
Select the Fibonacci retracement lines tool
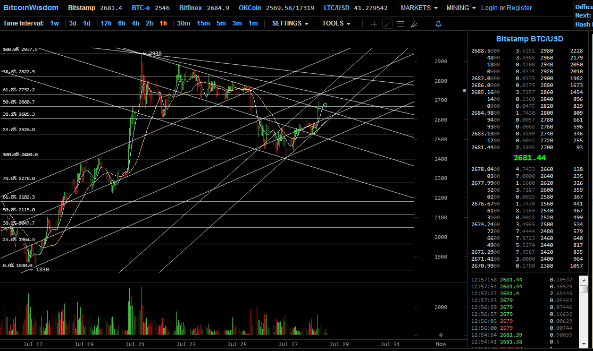pos(401,24)
